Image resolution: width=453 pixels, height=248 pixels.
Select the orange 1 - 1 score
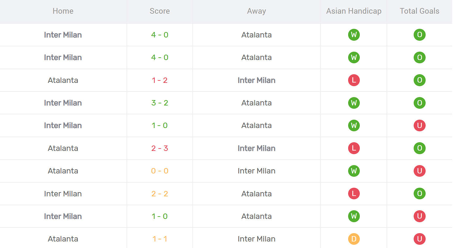tap(160, 239)
